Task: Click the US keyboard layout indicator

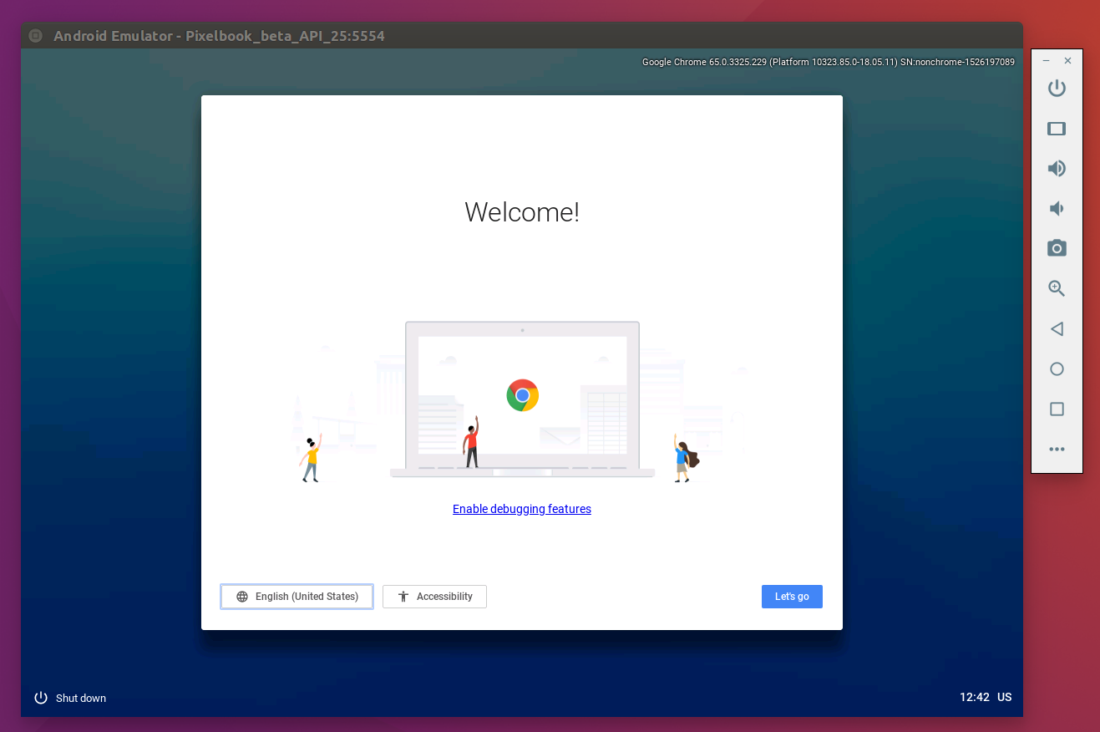Action: tap(1004, 697)
